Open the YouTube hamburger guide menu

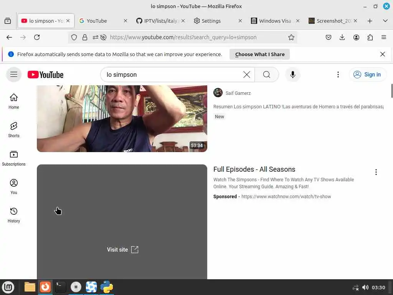pos(14,75)
